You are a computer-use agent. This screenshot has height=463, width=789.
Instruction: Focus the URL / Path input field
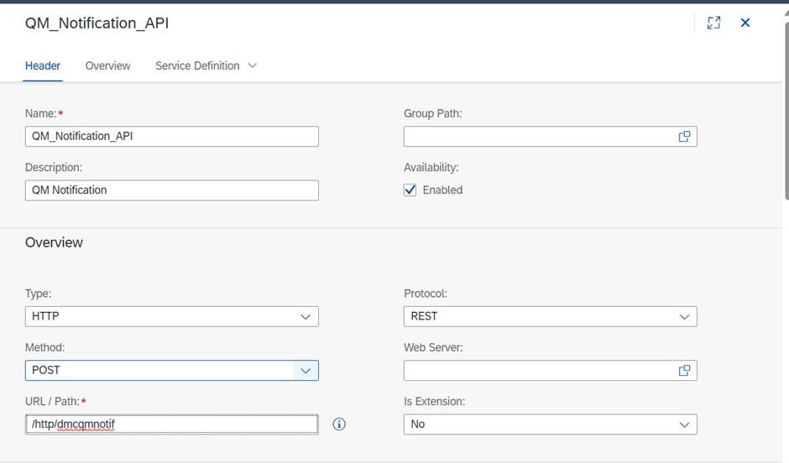click(171, 424)
